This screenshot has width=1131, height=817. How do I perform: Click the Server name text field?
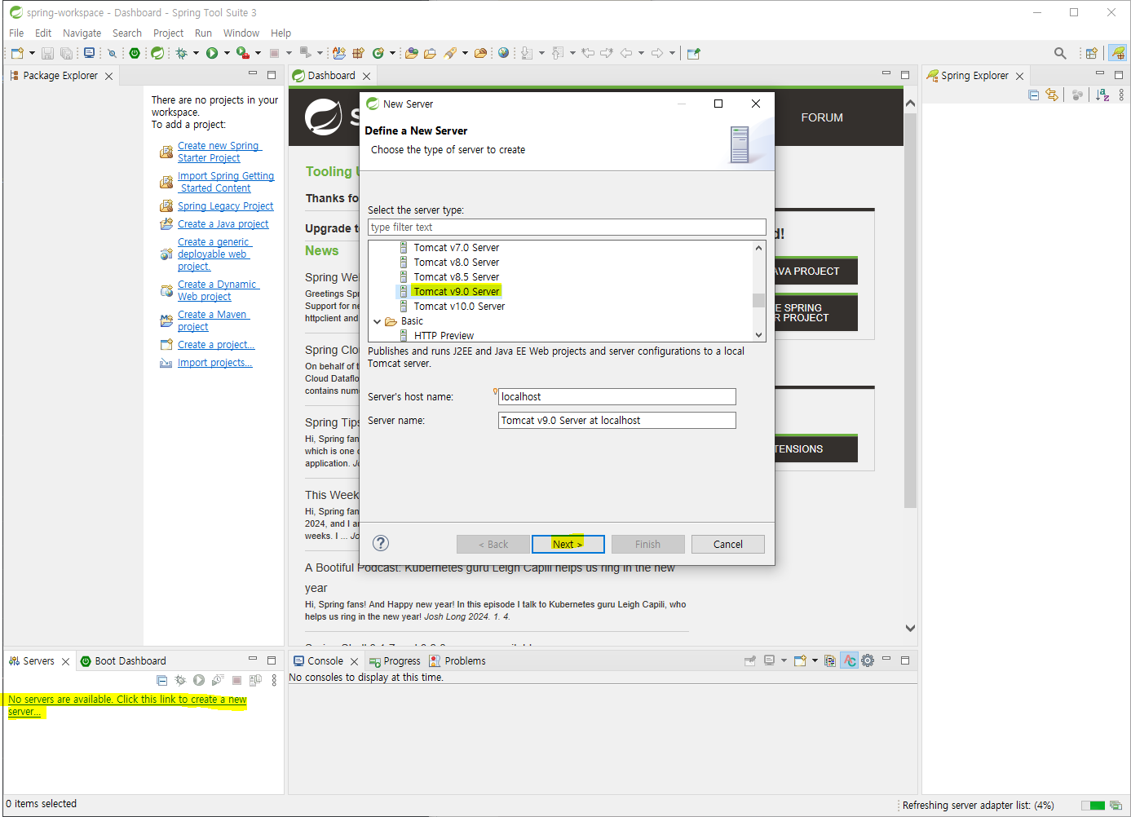pyautogui.click(x=617, y=420)
